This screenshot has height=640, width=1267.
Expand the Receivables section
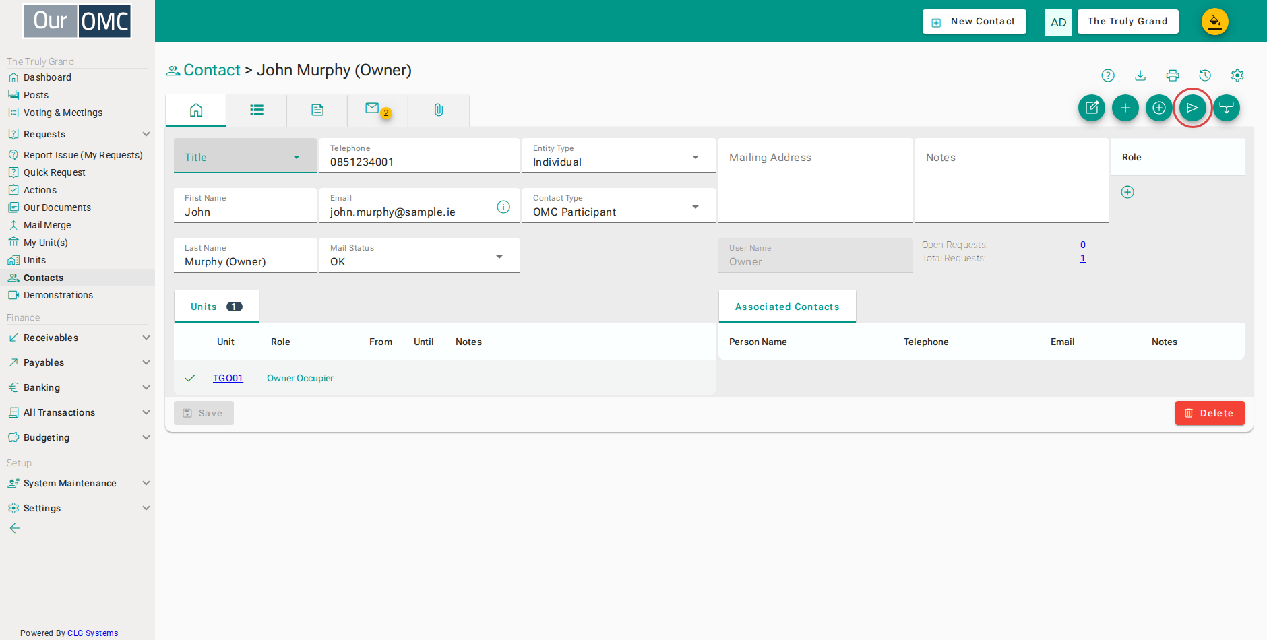(x=78, y=338)
